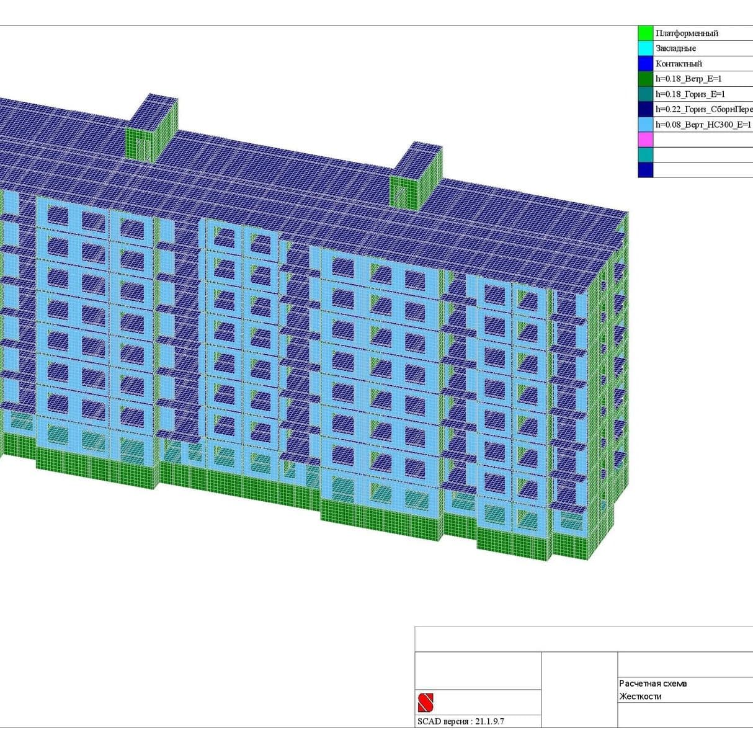Pick the cyan swatch next to Закладные

tap(646, 48)
